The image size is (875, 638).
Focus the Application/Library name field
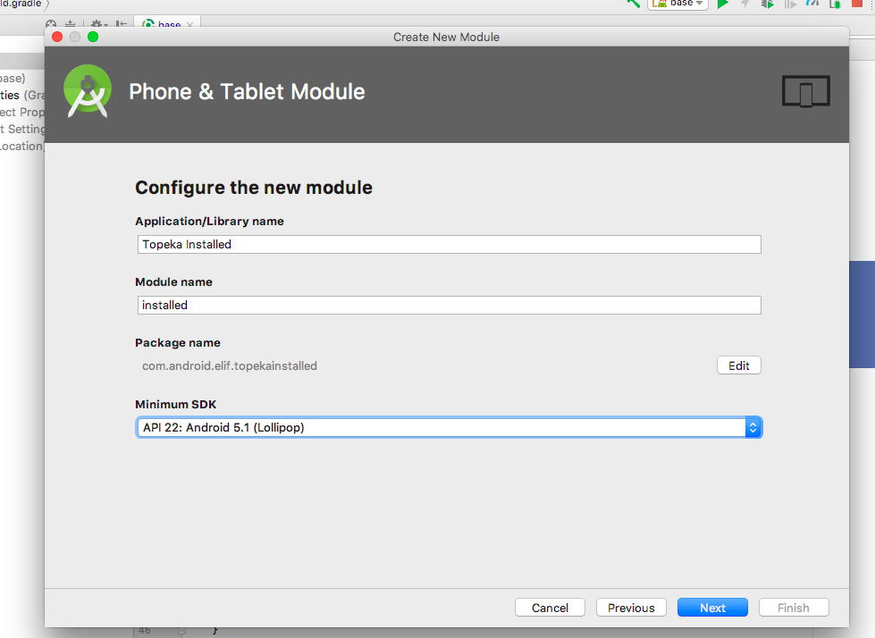pyautogui.click(x=449, y=244)
